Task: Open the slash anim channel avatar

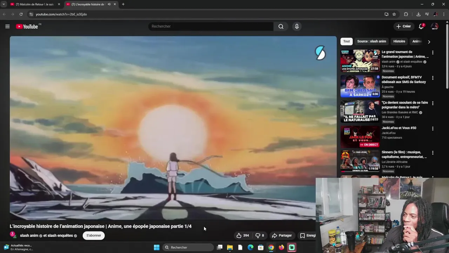Action: 13,235
